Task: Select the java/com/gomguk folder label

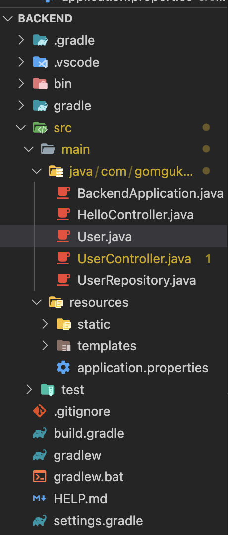Action: (131, 172)
